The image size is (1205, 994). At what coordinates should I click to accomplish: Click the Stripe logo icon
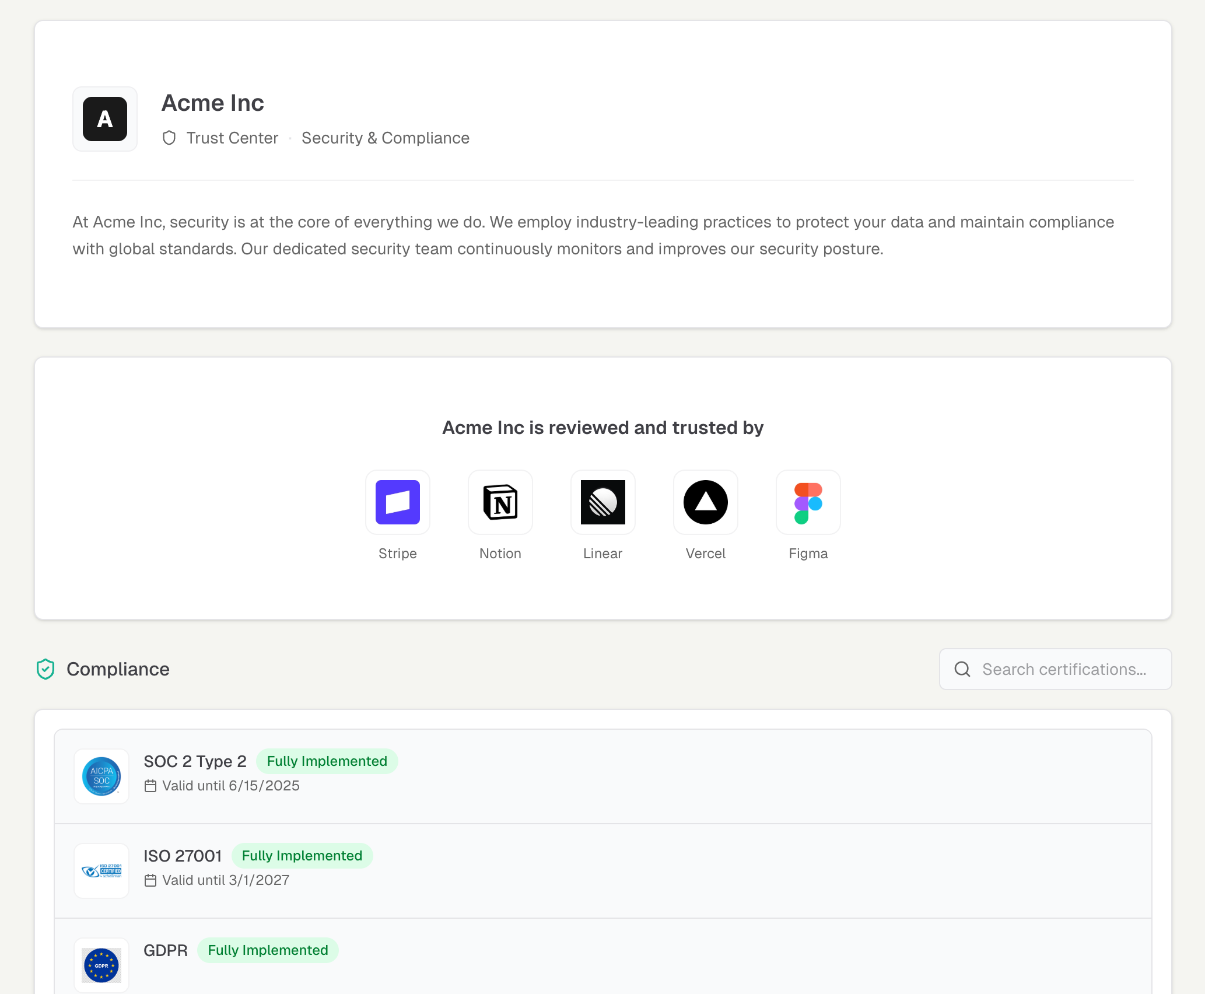(x=397, y=502)
